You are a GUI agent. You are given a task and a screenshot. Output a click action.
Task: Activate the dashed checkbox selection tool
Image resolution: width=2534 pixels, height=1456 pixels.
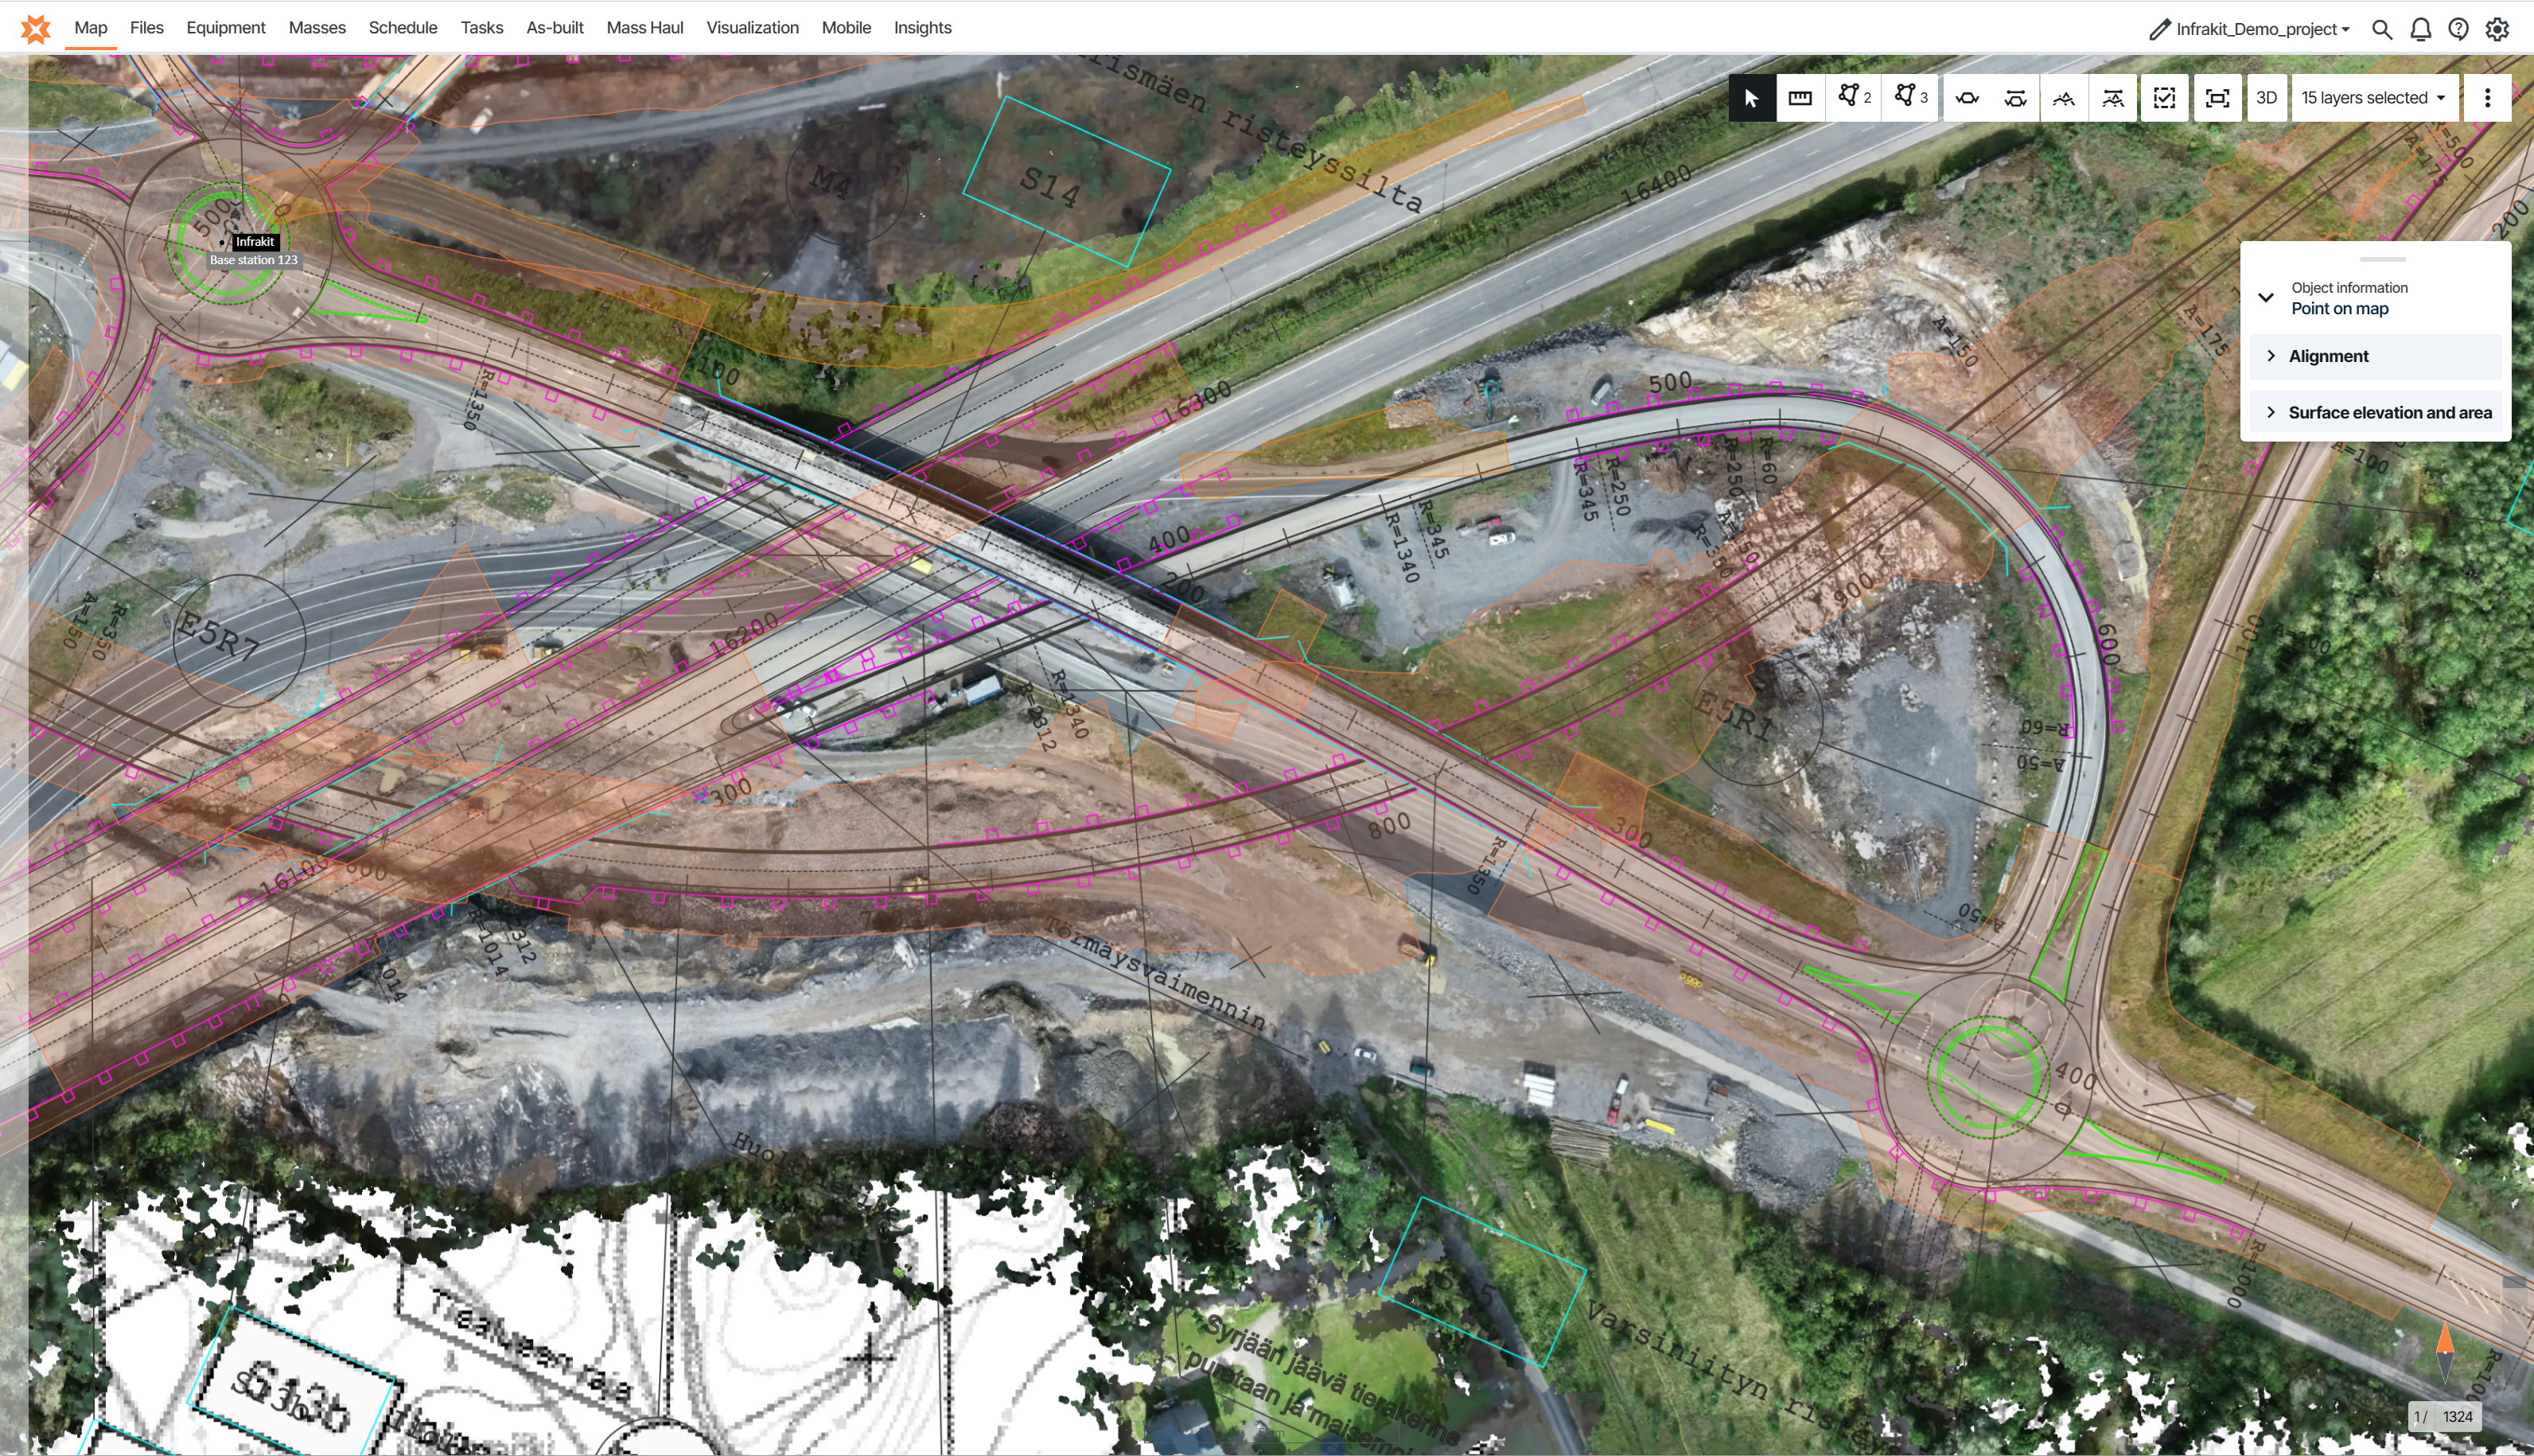pos(2164,98)
